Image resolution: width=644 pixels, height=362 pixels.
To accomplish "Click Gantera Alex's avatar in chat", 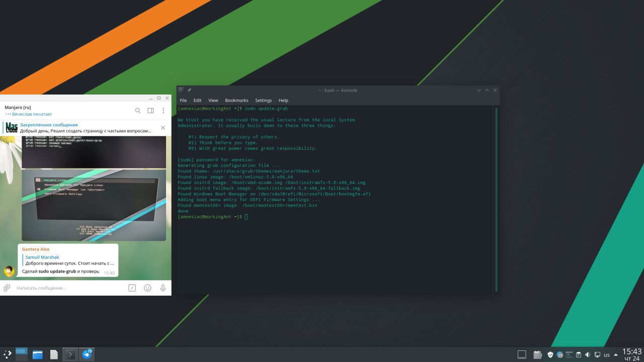I will point(9,271).
